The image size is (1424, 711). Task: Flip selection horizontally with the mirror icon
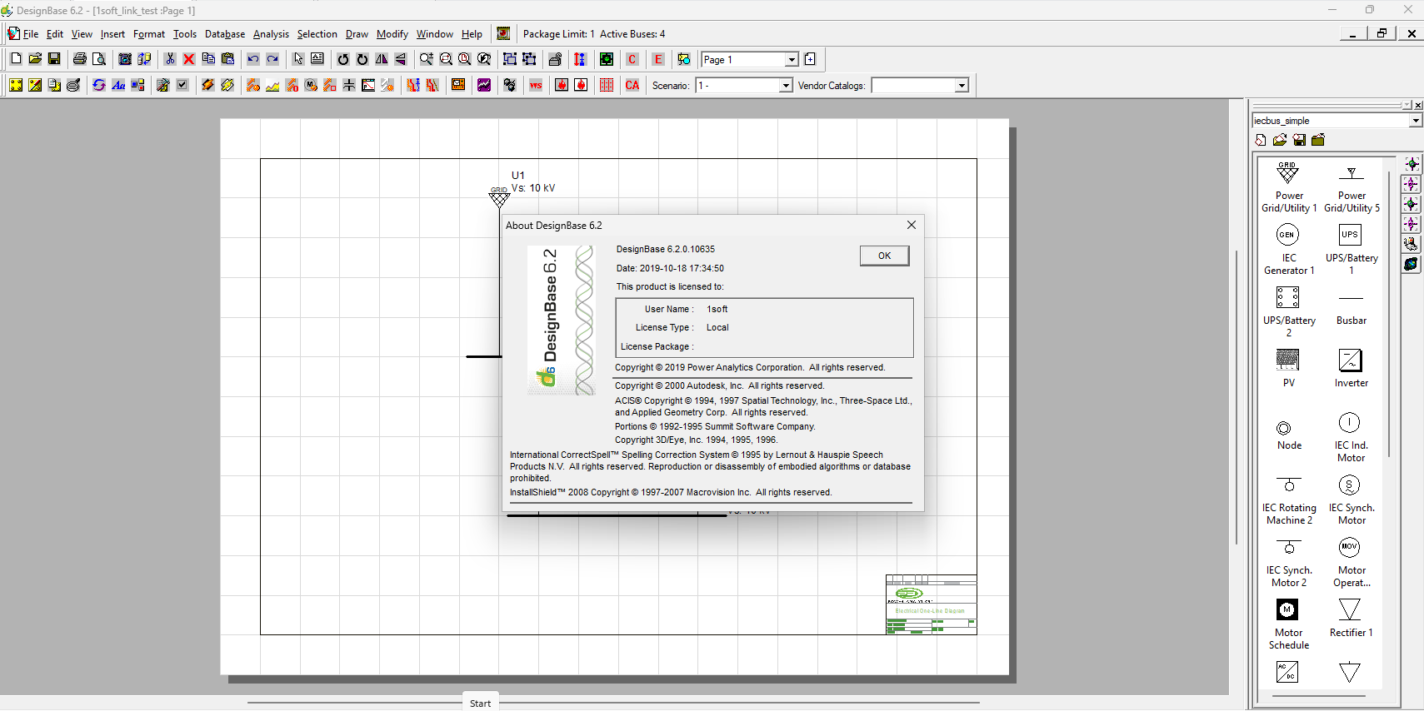pos(382,59)
